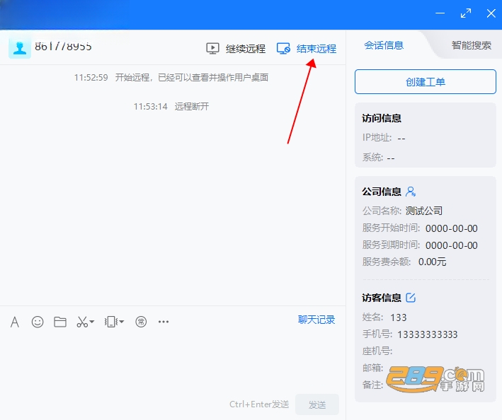Image resolution: width=502 pixels, height=420 pixels.
Task: Select the visitor ID 86177895 text
Action: coord(63,47)
